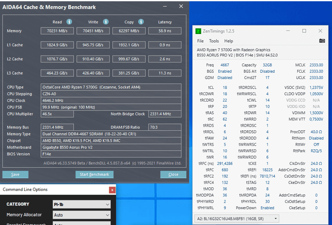Click the VSOC (SVI2) value 1,2375V
Screen dimensions: 332x225
(x=316, y=88)
